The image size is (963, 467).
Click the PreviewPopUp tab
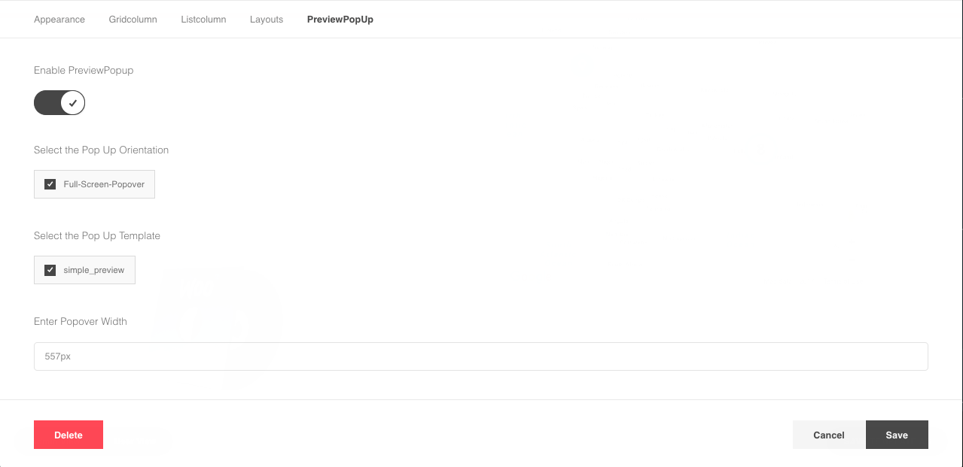coord(340,20)
